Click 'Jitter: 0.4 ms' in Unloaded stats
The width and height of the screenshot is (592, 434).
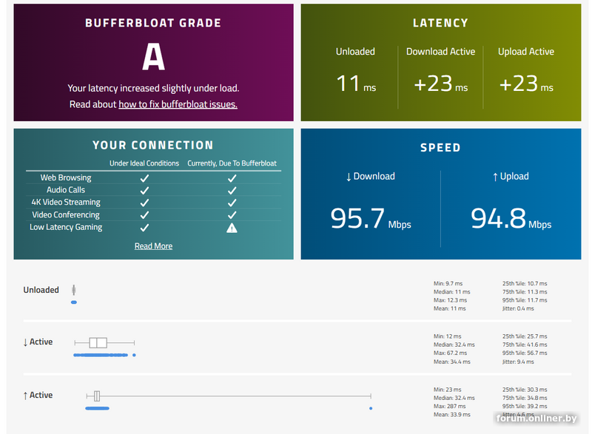point(518,309)
